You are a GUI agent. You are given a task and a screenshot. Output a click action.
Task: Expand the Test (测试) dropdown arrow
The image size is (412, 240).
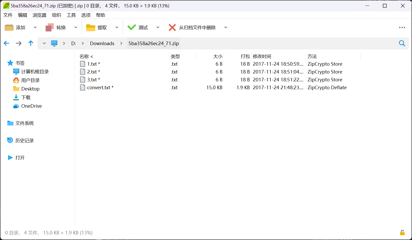coord(158,27)
